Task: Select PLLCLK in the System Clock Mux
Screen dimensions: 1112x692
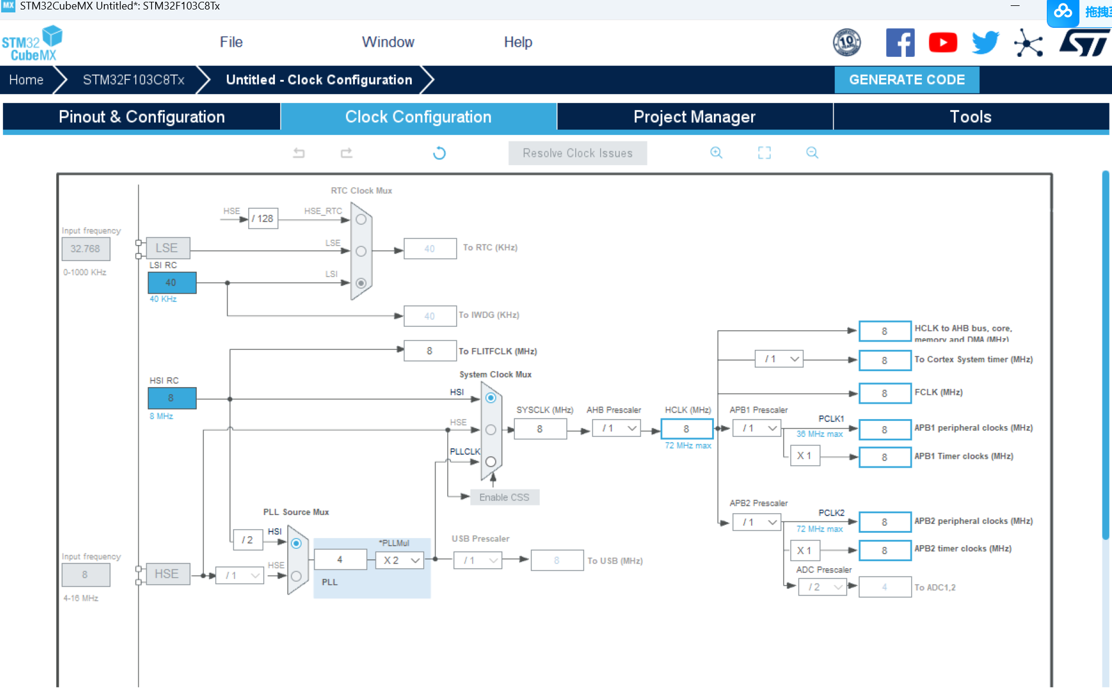Action: tap(491, 462)
